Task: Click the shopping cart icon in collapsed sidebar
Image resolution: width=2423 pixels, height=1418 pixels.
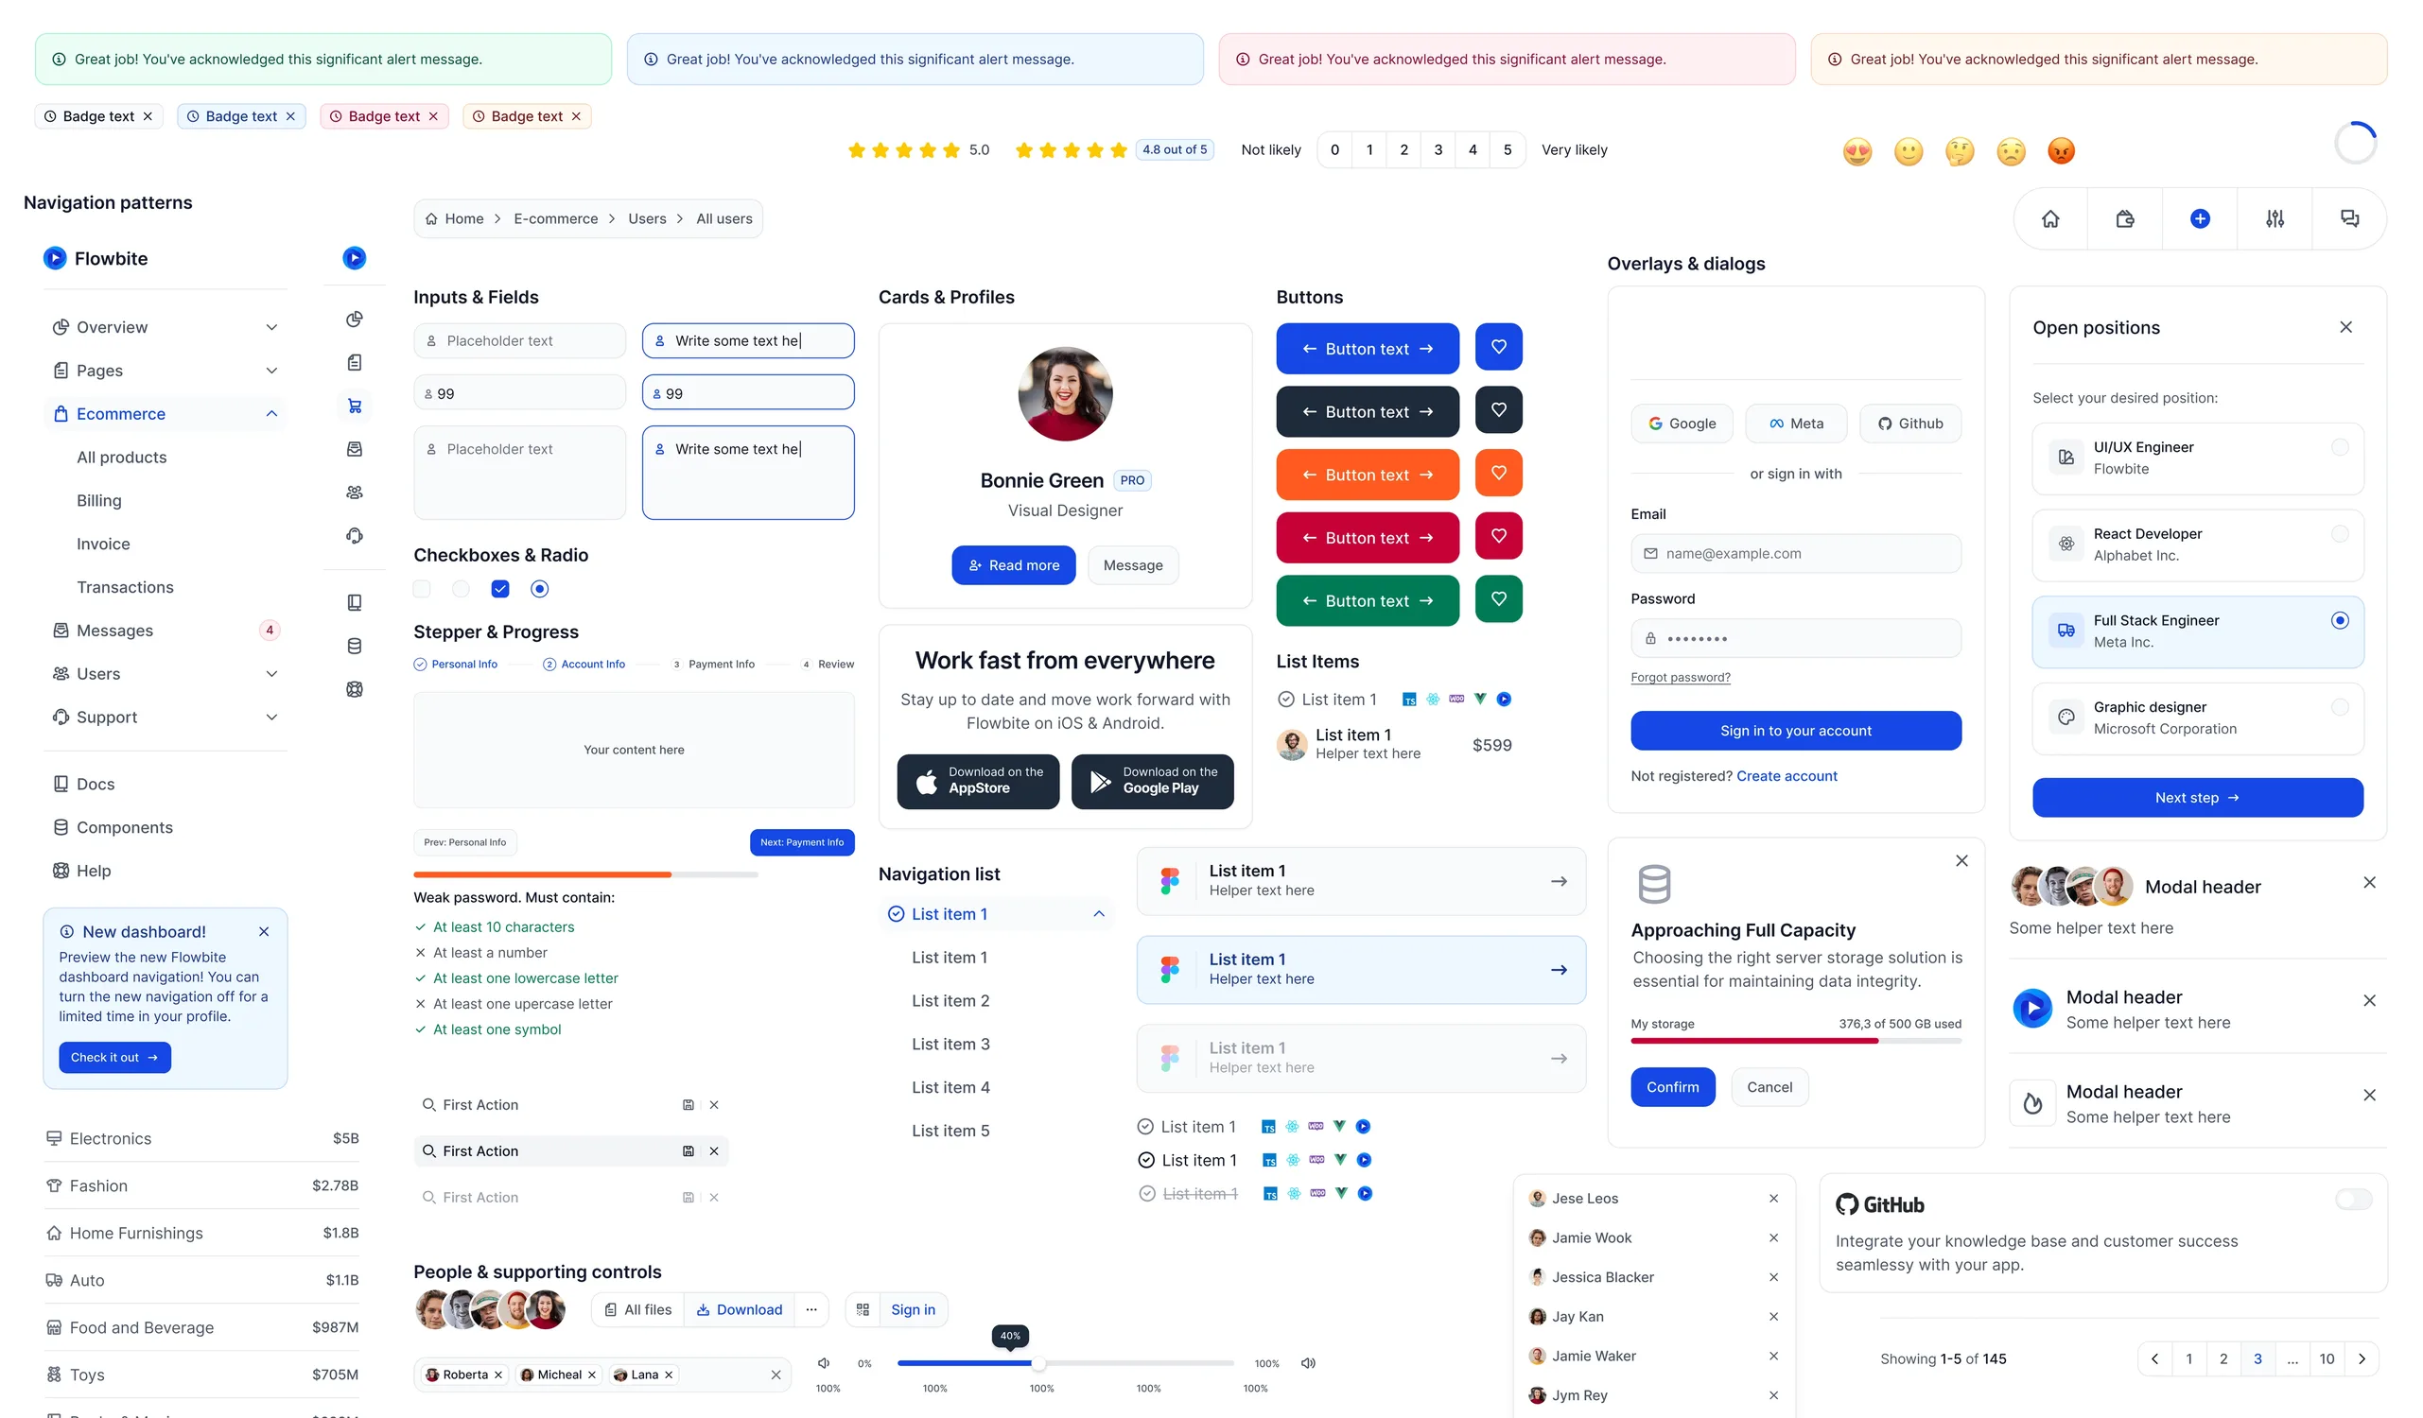Action: point(355,406)
